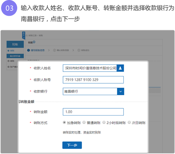Focus the 收款人账号 input field
This screenshot has height=154, width=175.
coord(93,80)
